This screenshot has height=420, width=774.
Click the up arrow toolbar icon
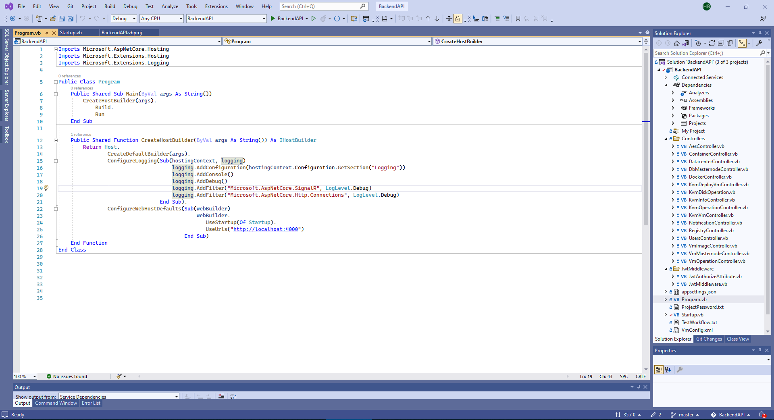(x=428, y=19)
